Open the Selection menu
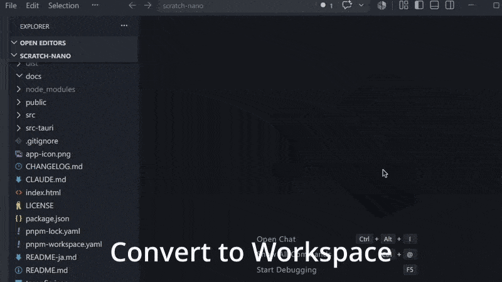Image resolution: width=502 pixels, height=282 pixels. coord(63,6)
